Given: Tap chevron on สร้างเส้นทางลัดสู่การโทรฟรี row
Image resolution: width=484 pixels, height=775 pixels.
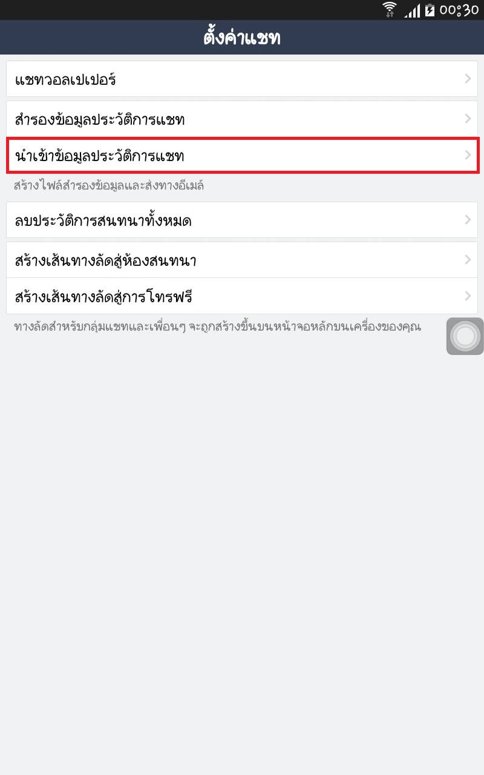Looking at the screenshot, I should click(468, 296).
